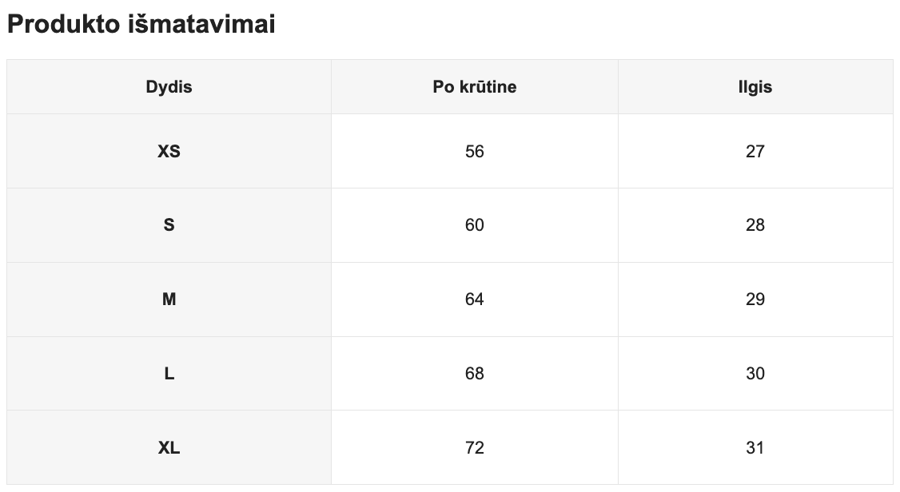Click the S size cell
Screen dimensions: 900x492
[169, 225]
